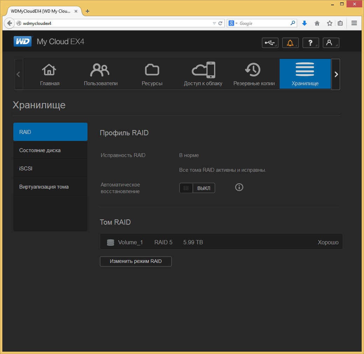The width and height of the screenshot is (364, 354).
Task: Select the WDMyCloudEX4 browser tab
Action: [x=44, y=11]
